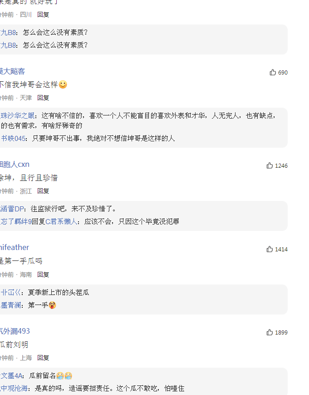Reply to the comment from 四川
This screenshot has height=395, width=309.
(x=43, y=15)
